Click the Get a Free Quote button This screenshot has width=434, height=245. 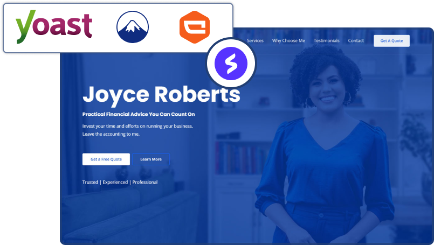coord(106,159)
